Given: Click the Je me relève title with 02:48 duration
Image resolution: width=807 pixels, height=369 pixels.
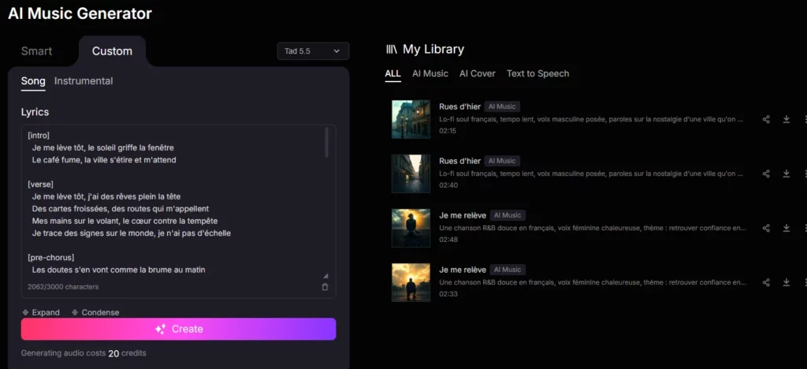Looking at the screenshot, I should pyautogui.click(x=462, y=215).
